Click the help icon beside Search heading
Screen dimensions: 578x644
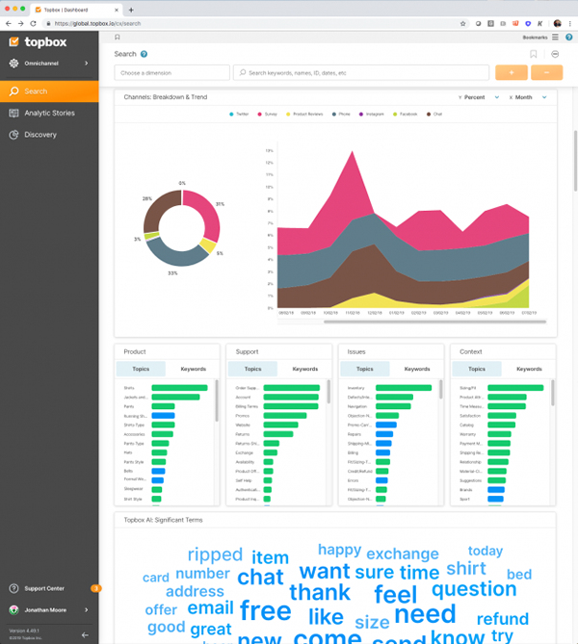(x=144, y=55)
